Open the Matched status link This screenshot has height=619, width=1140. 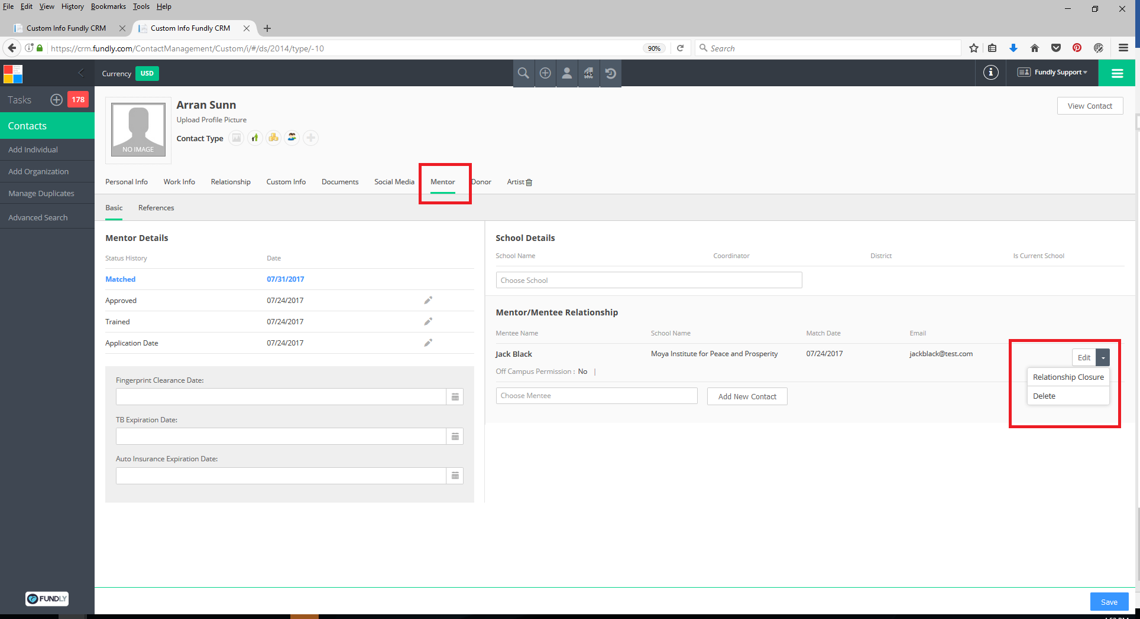121,279
